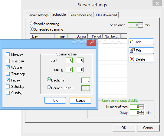
Task: Click the Edit schedule button
Action: click(x=141, y=51)
